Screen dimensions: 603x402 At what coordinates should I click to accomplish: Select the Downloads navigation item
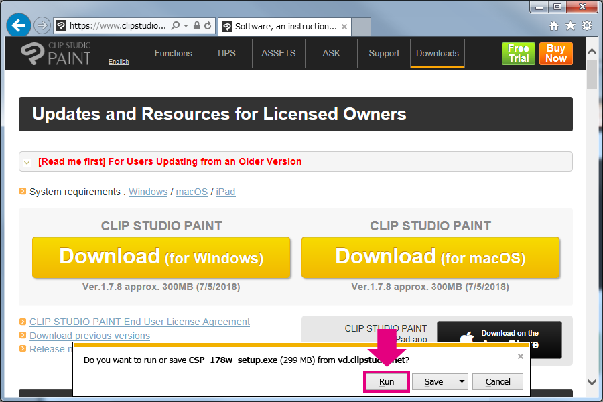click(x=438, y=54)
